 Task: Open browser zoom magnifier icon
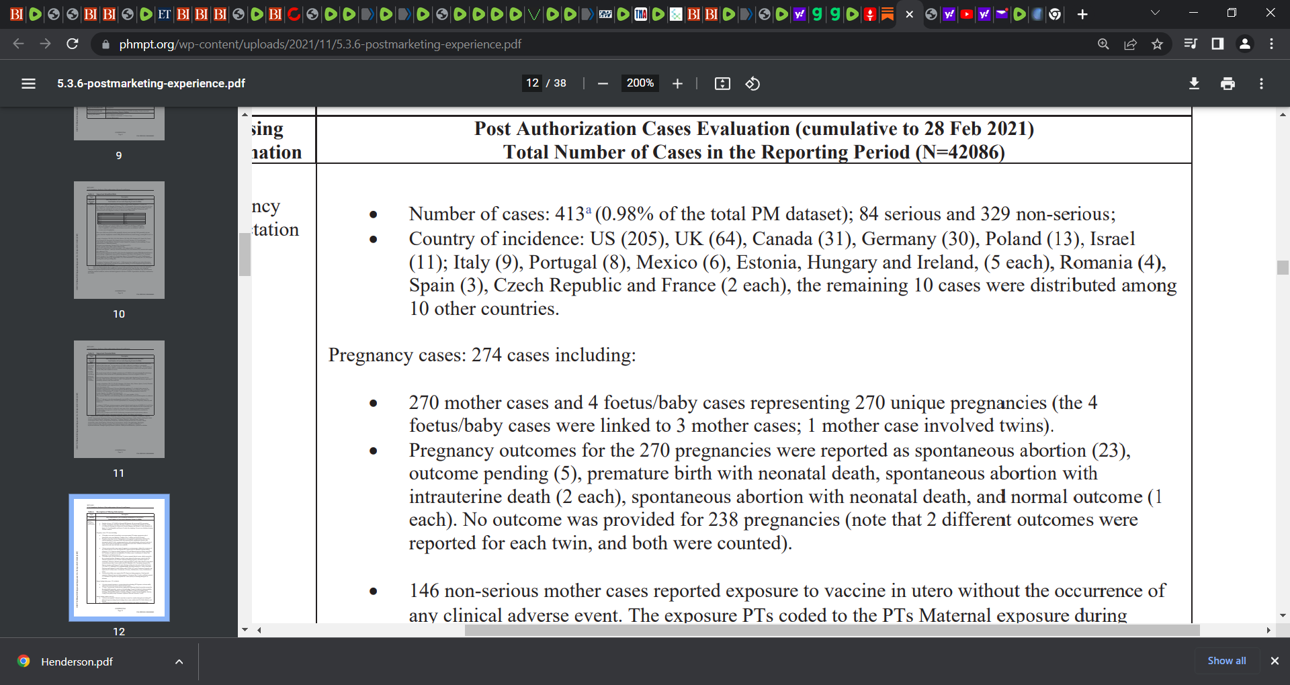point(1103,44)
